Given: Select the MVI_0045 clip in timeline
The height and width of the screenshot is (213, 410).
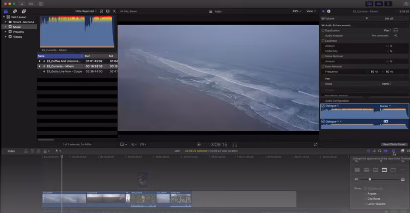Looking at the screenshot, I should pos(143,198).
